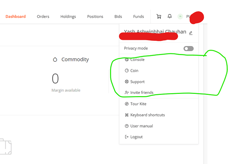Viewport: 228px width, 164px height.
Task: Click the Commodity droplet icon
Action: pos(55,59)
